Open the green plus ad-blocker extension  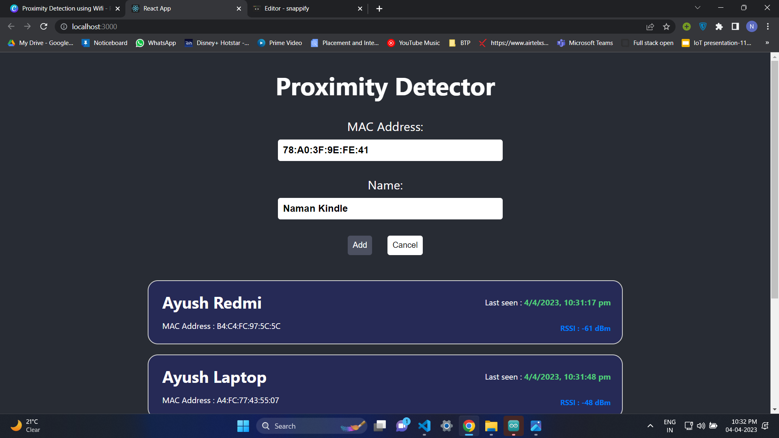[x=686, y=26]
